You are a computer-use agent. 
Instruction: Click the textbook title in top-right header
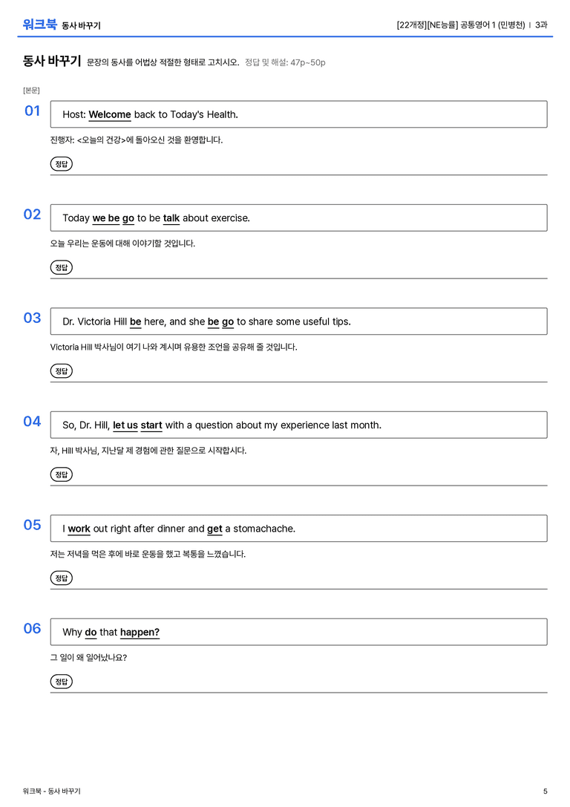(461, 24)
